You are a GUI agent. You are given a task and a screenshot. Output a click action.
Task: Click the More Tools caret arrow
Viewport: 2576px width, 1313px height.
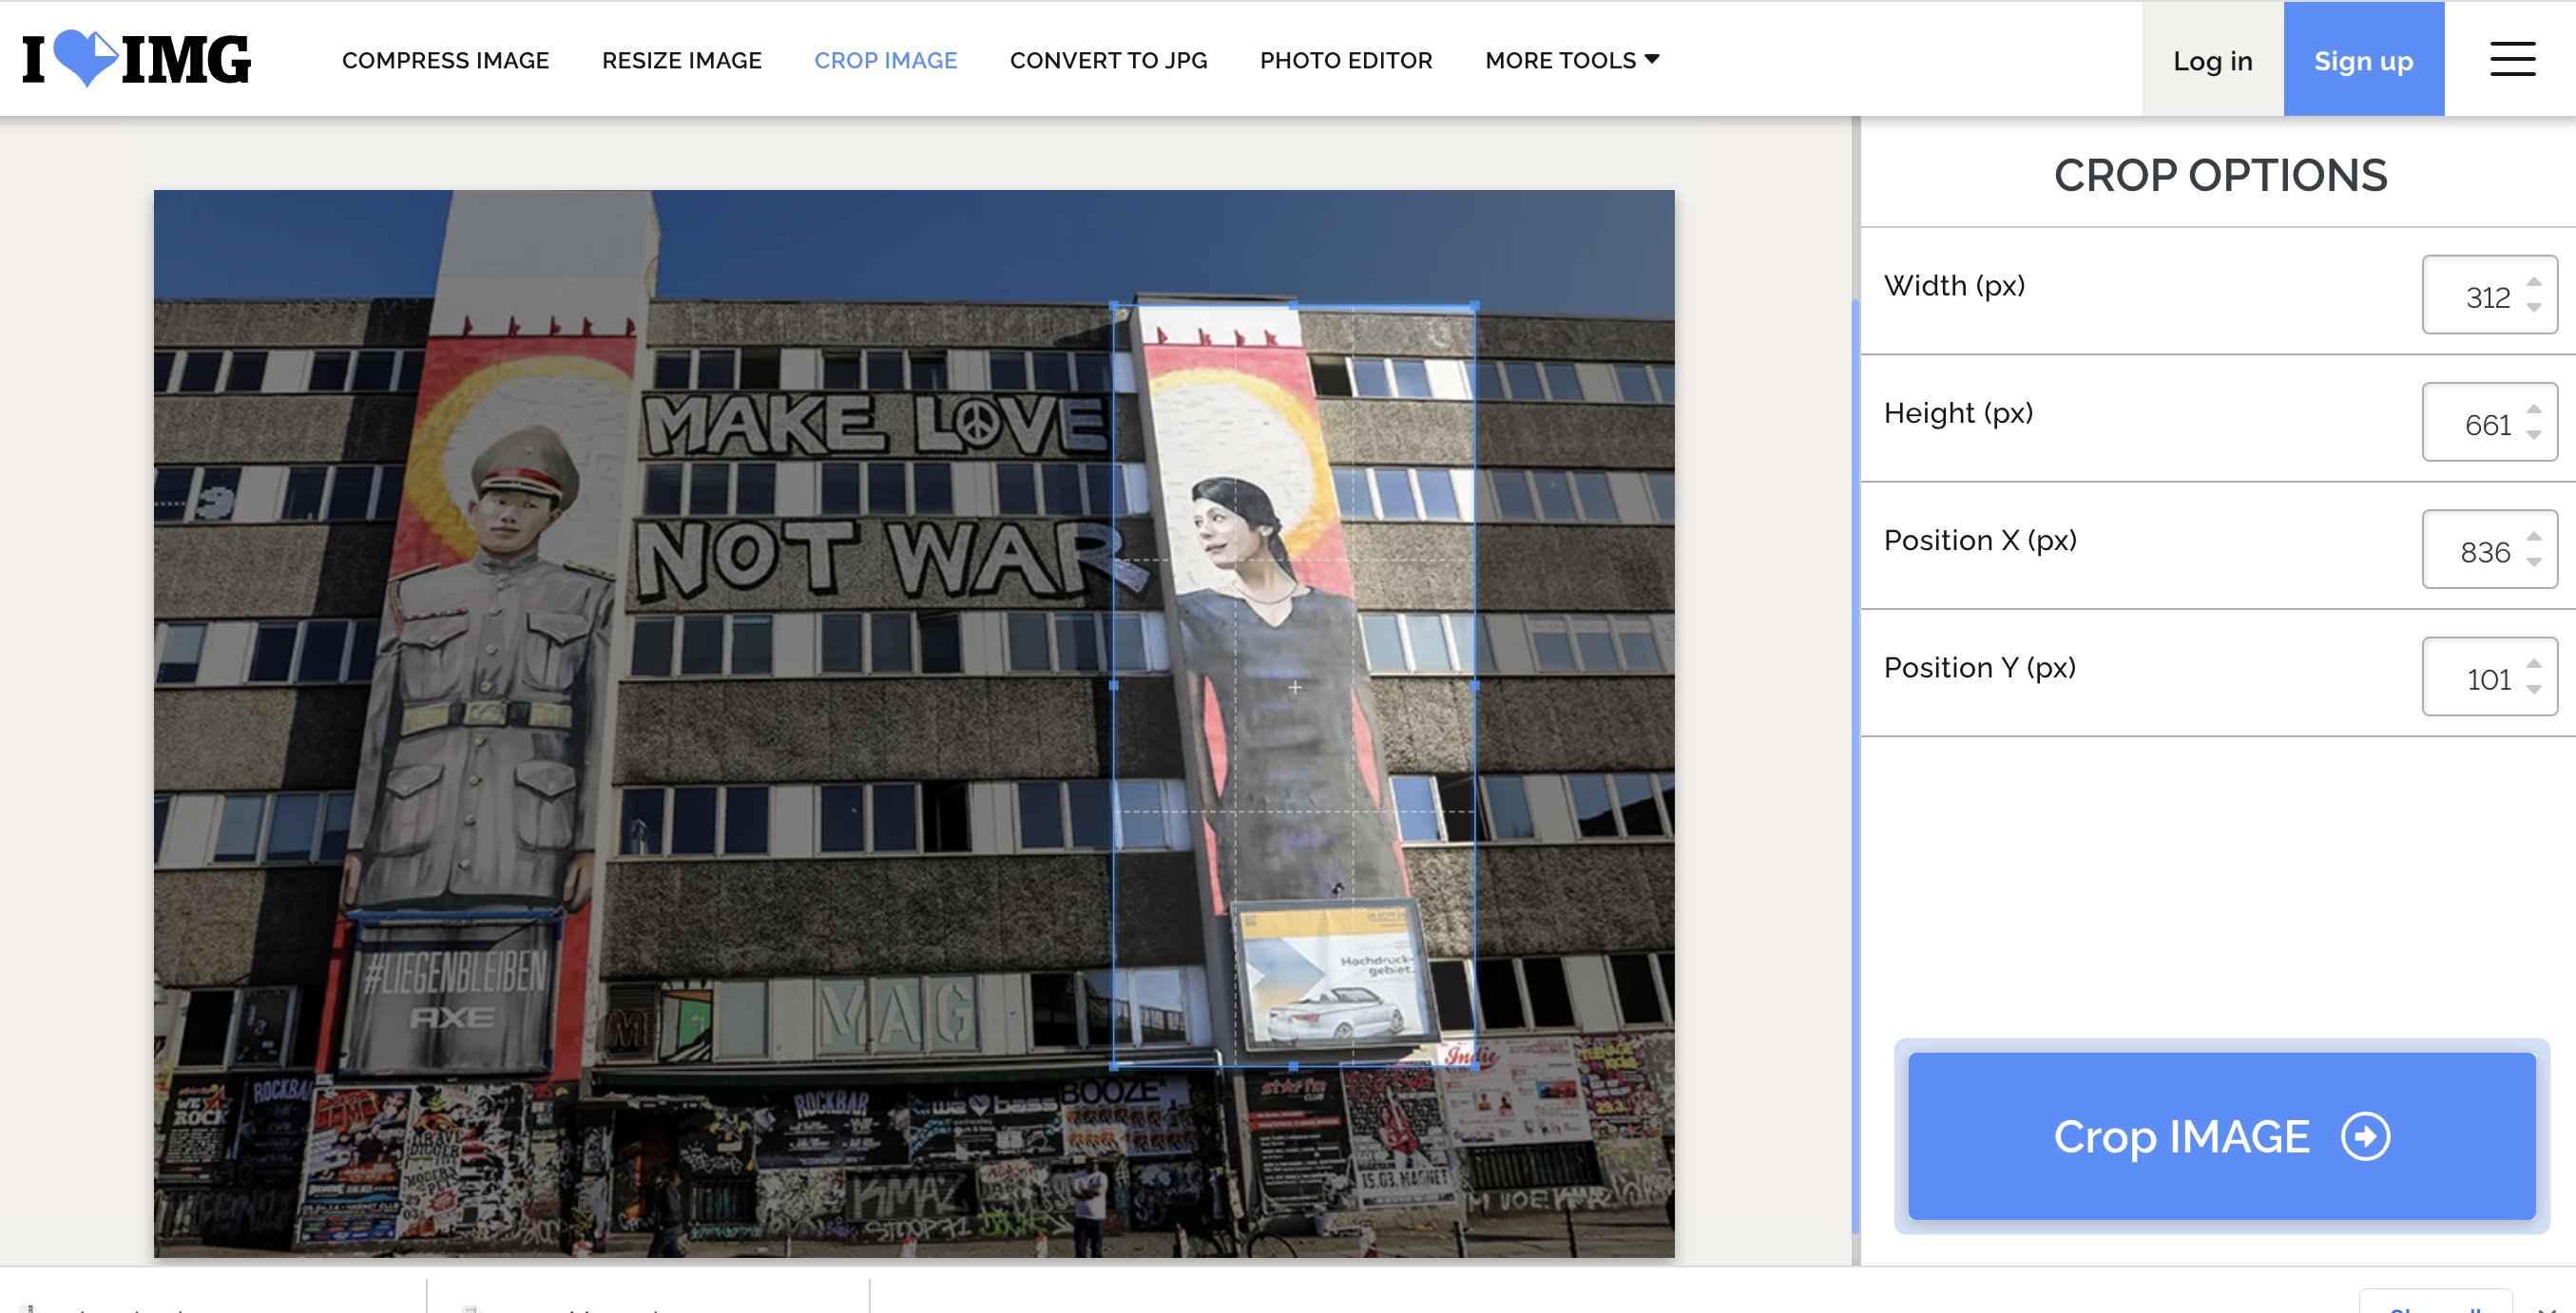tap(1652, 59)
